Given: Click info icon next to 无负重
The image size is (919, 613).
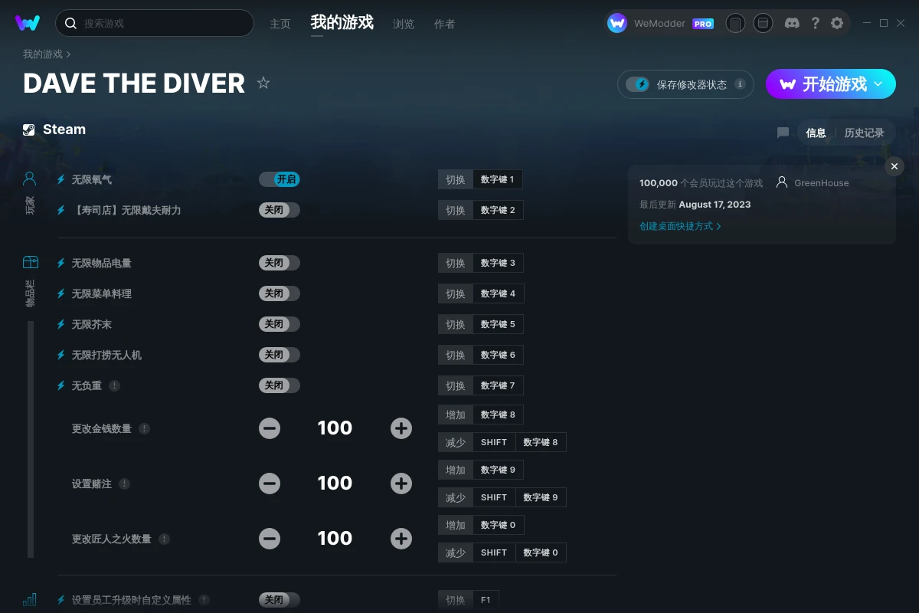Looking at the screenshot, I should [x=114, y=385].
